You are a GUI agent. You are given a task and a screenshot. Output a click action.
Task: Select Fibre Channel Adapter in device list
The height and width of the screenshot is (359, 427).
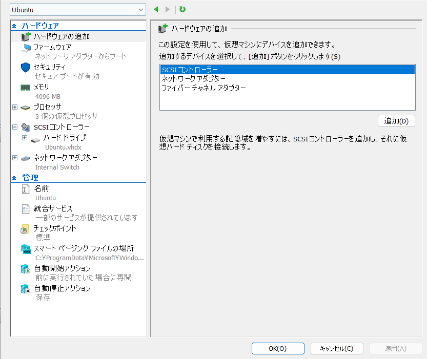point(204,88)
